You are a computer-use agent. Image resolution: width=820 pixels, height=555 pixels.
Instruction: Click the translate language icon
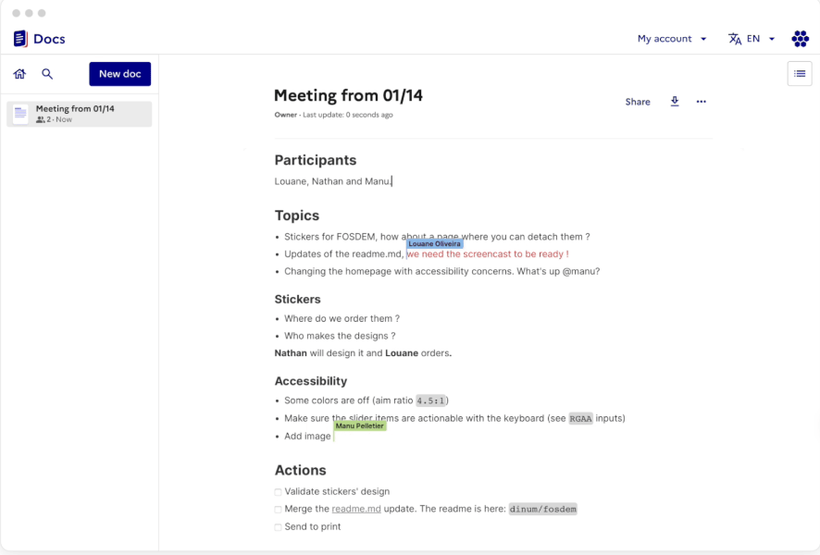[x=735, y=39]
